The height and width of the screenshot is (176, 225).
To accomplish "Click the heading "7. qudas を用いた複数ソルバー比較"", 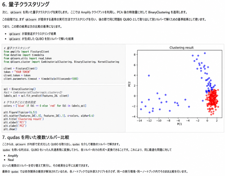I will coord(36,137).
